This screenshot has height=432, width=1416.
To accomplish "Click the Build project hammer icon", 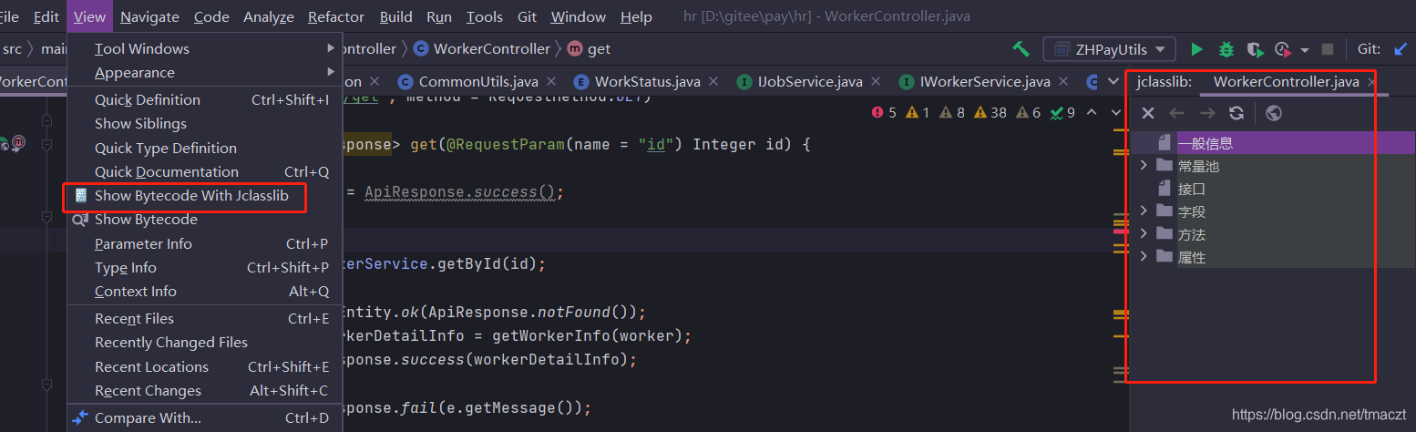I will 1021,49.
